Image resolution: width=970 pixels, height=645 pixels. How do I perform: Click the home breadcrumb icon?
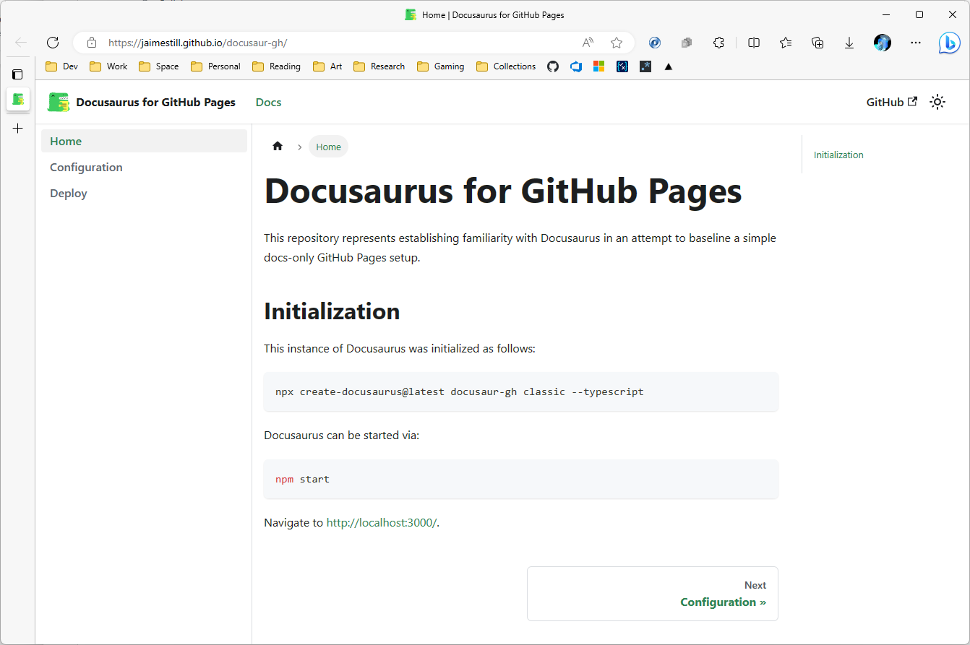[x=278, y=147]
